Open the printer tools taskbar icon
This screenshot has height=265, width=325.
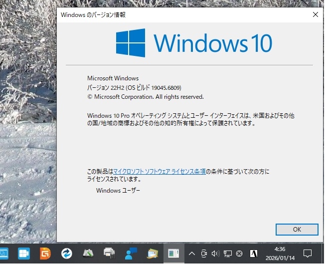[x=110, y=254]
